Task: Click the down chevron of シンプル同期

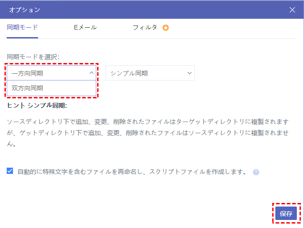Action: point(189,73)
